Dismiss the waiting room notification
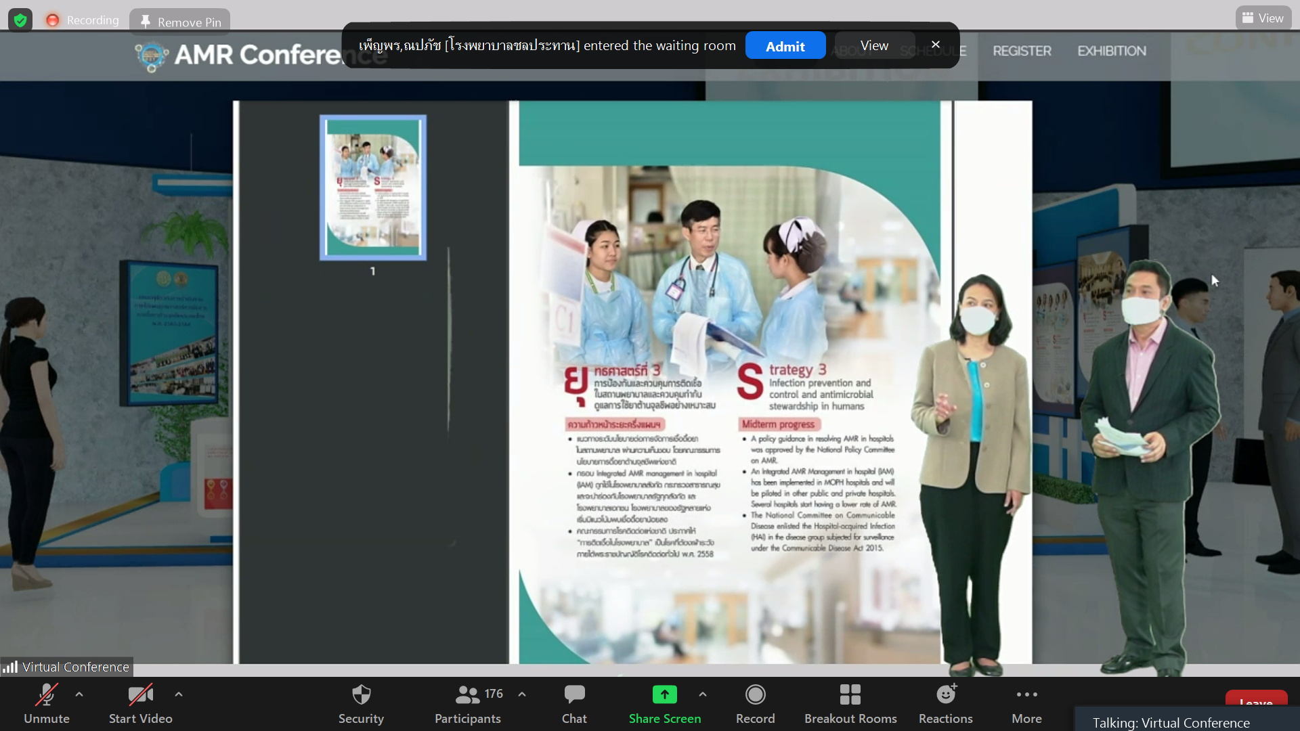The width and height of the screenshot is (1300, 731). point(936,45)
